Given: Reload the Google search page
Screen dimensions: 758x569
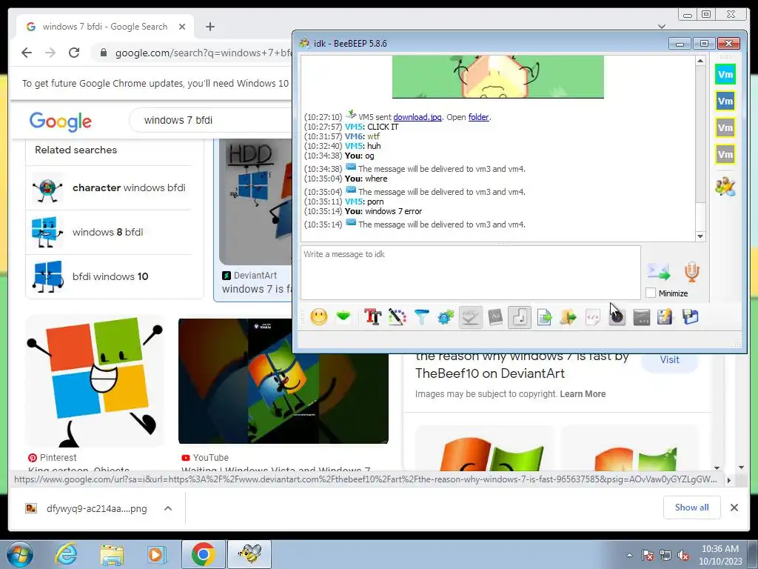Looking at the screenshot, I should click(x=74, y=53).
